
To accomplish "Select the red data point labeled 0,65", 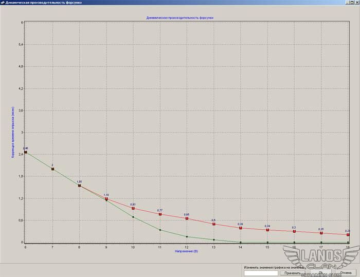I will (x=187, y=218).
